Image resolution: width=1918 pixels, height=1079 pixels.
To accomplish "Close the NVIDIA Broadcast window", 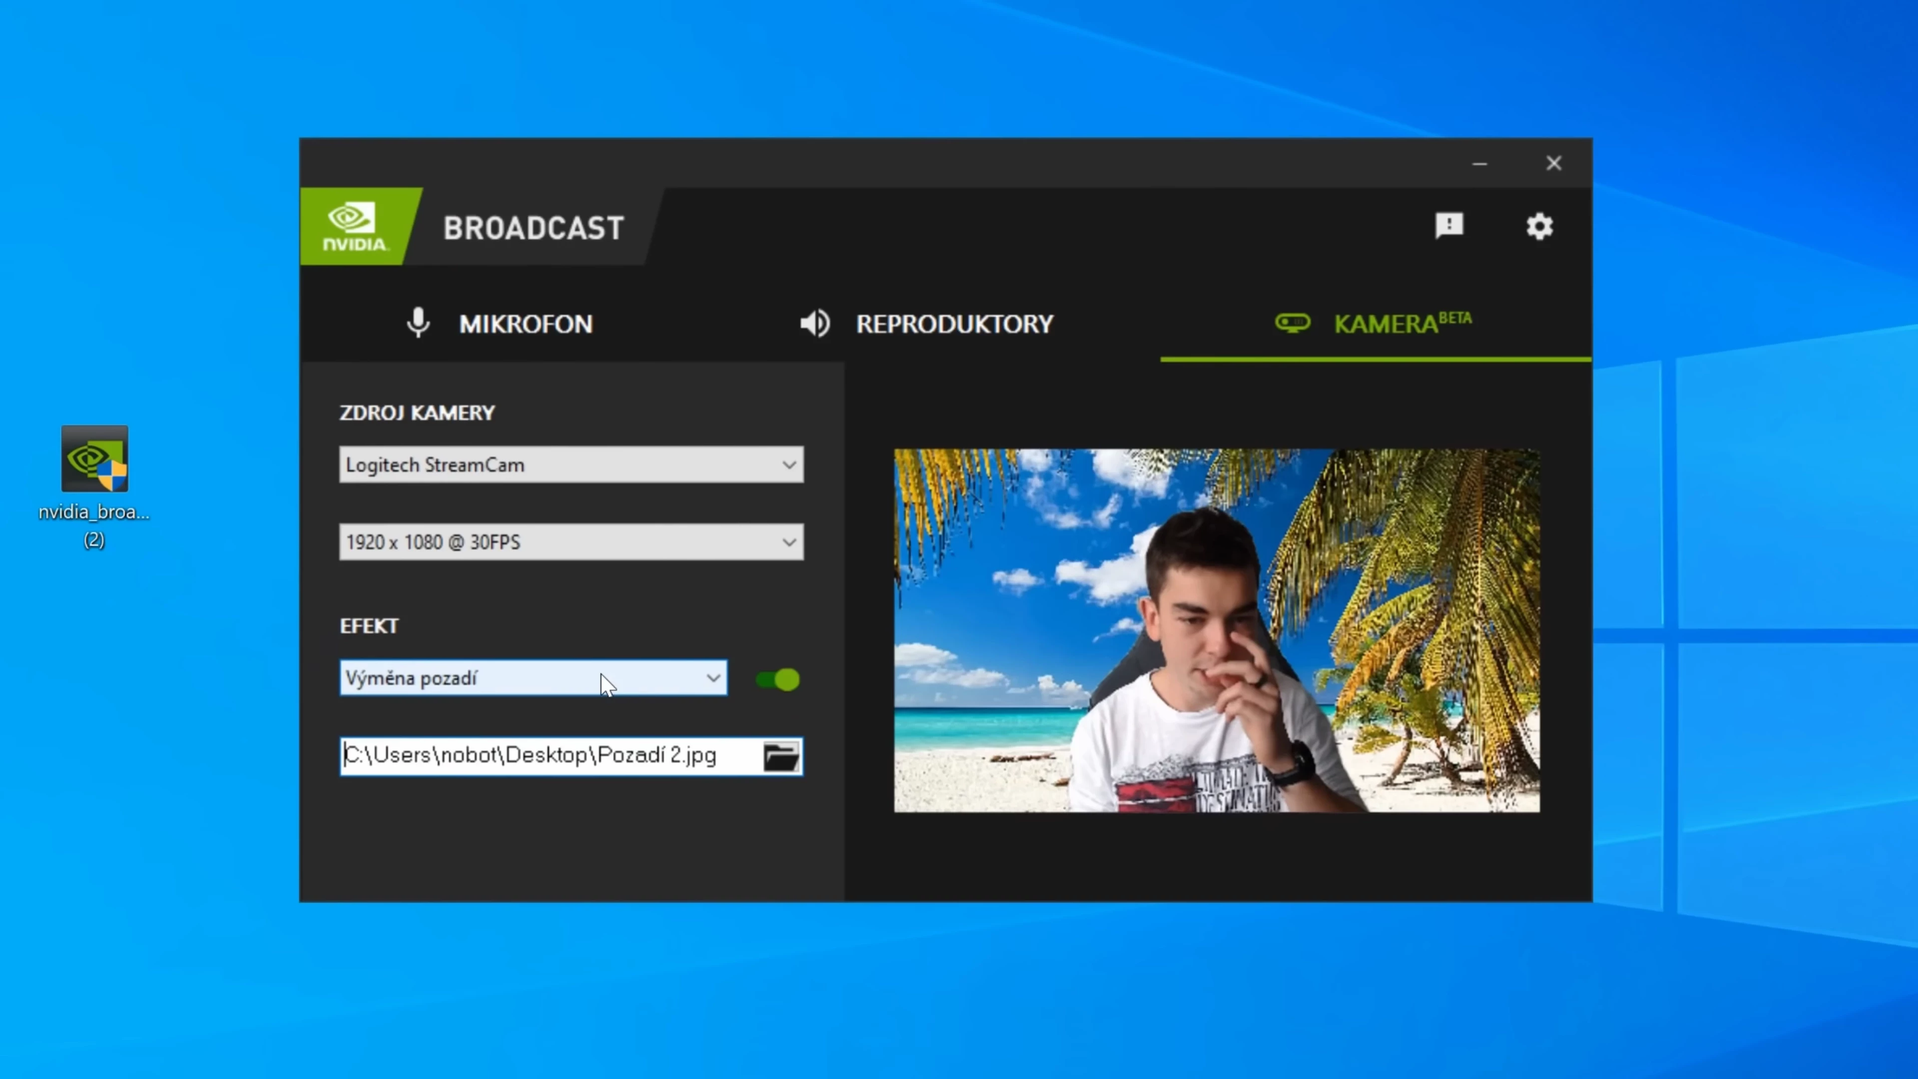I will click(1553, 163).
